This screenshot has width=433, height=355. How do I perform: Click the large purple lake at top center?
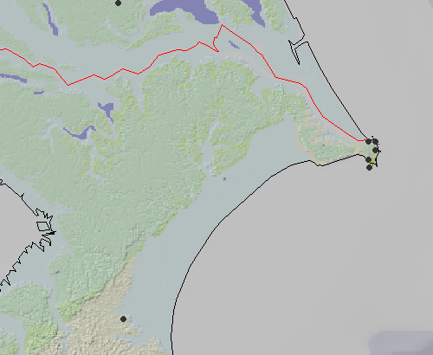click(x=184, y=11)
